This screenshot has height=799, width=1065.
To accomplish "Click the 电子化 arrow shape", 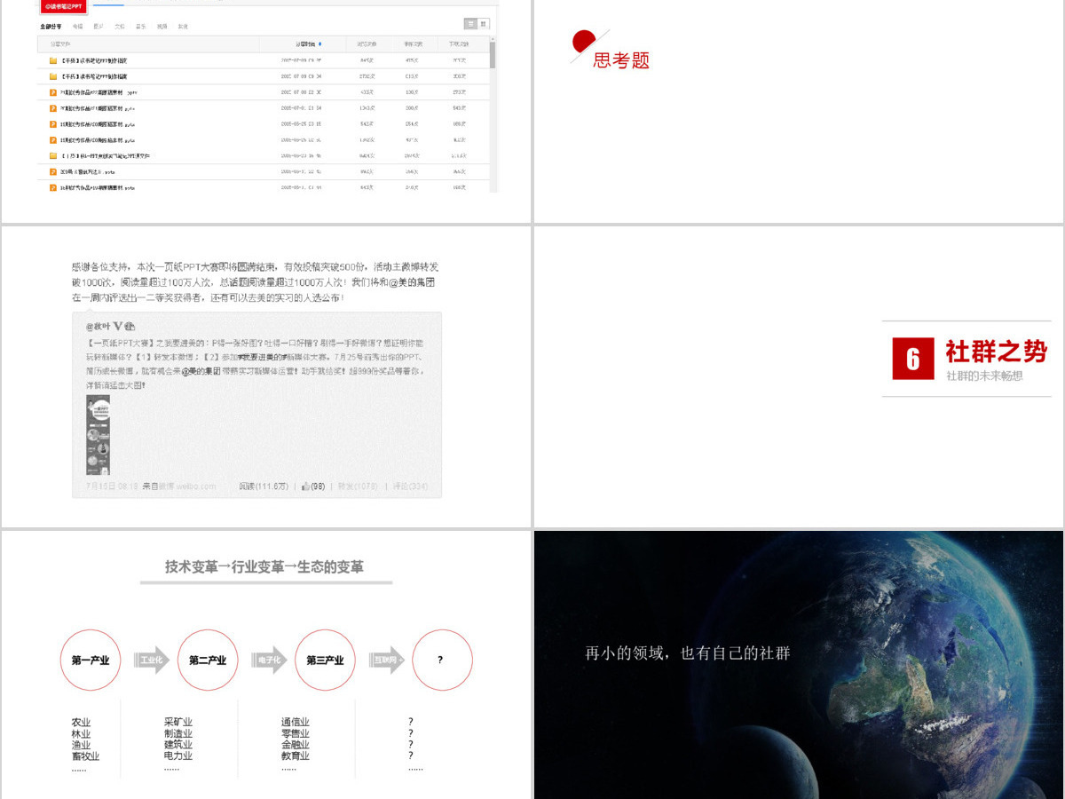I will (x=269, y=660).
